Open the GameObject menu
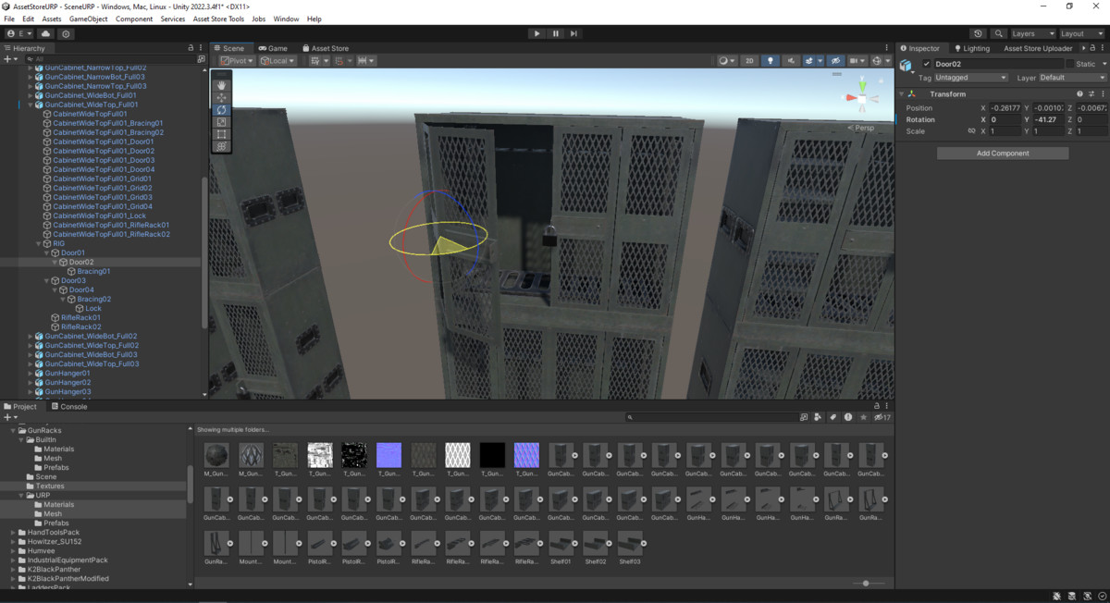The height and width of the screenshot is (603, 1110). click(x=88, y=18)
